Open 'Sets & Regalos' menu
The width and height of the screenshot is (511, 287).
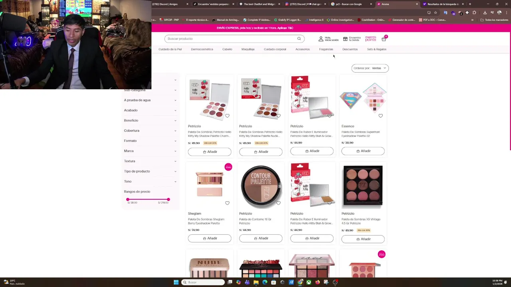(376, 49)
